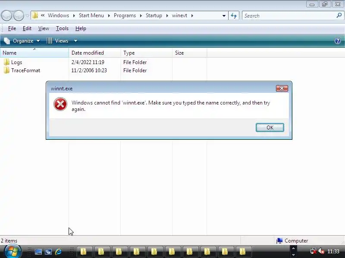
Task: Open the Tools menu
Action: pyautogui.click(x=62, y=28)
